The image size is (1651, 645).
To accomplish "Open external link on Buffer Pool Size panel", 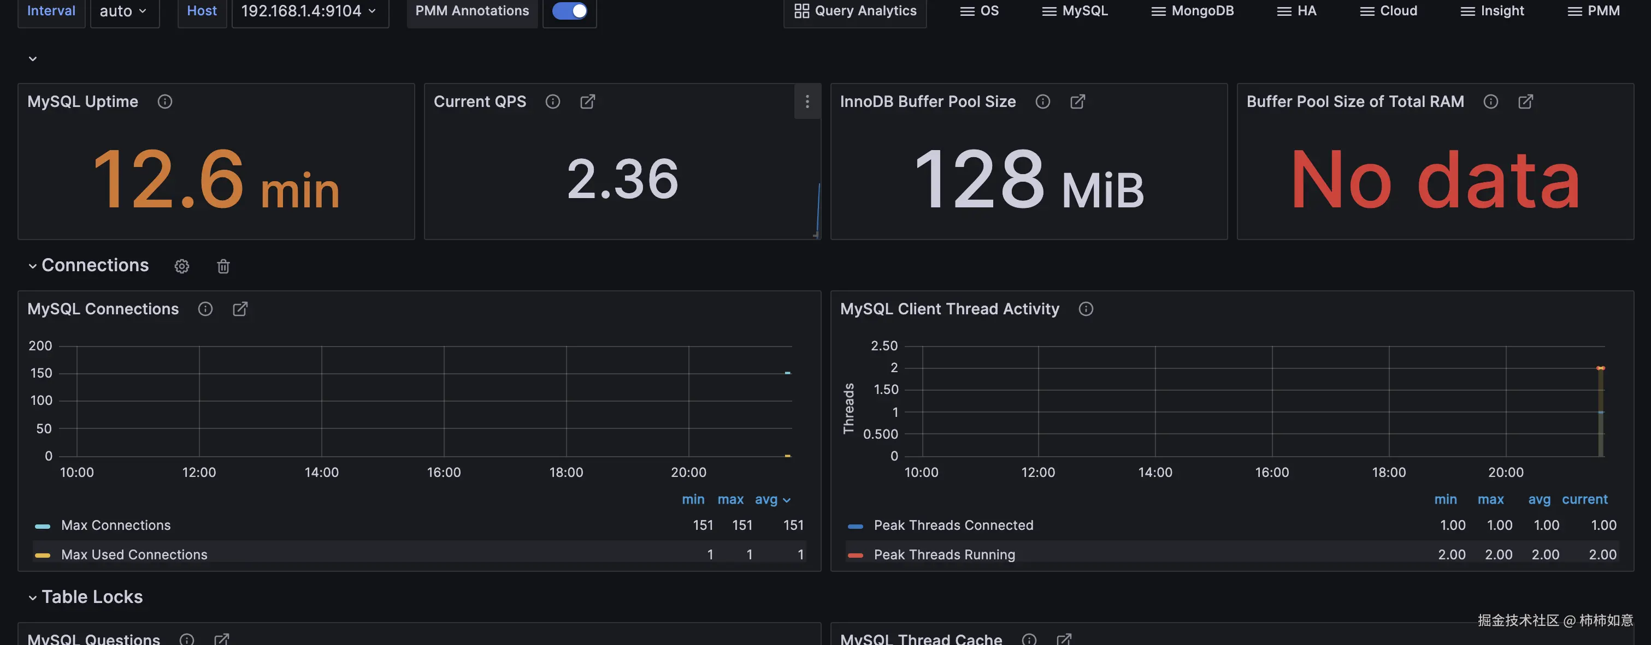I will (x=1526, y=101).
